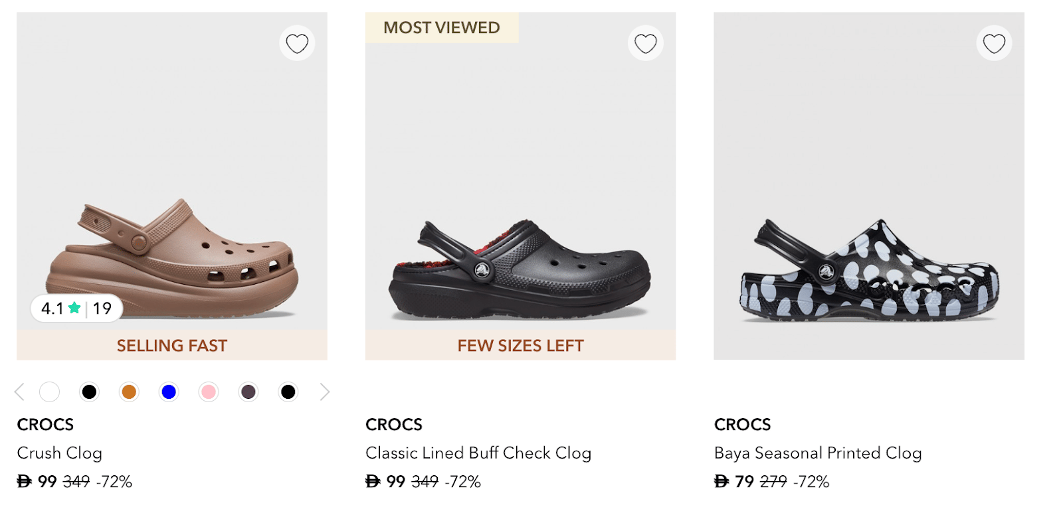Select the white color swatch
Image resolution: width=1063 pixels, height=513 pixels.
tap(49, 392)
